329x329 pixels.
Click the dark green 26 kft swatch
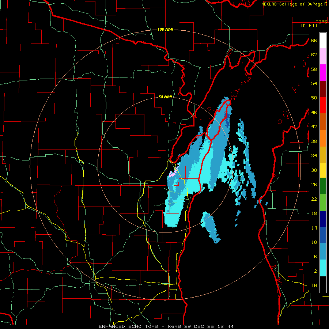point(323,186)
